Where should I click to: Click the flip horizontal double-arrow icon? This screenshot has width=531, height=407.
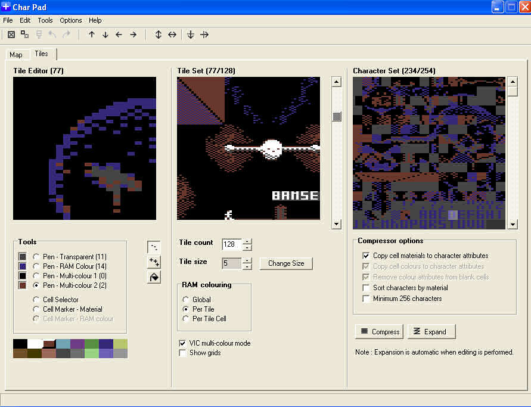pos(172,35)
